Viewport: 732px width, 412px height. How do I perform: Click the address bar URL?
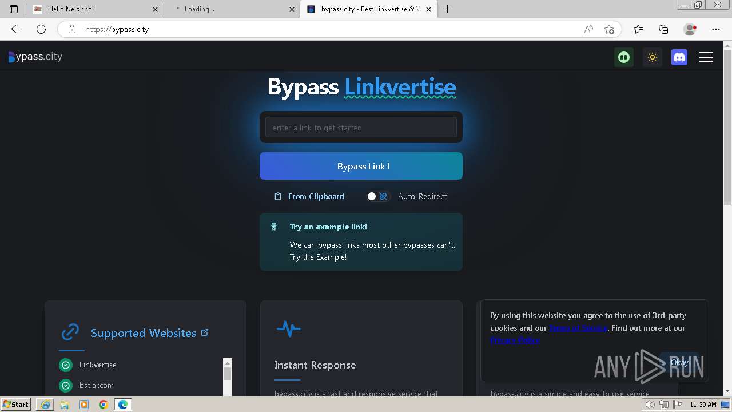(x=117, y=29)
